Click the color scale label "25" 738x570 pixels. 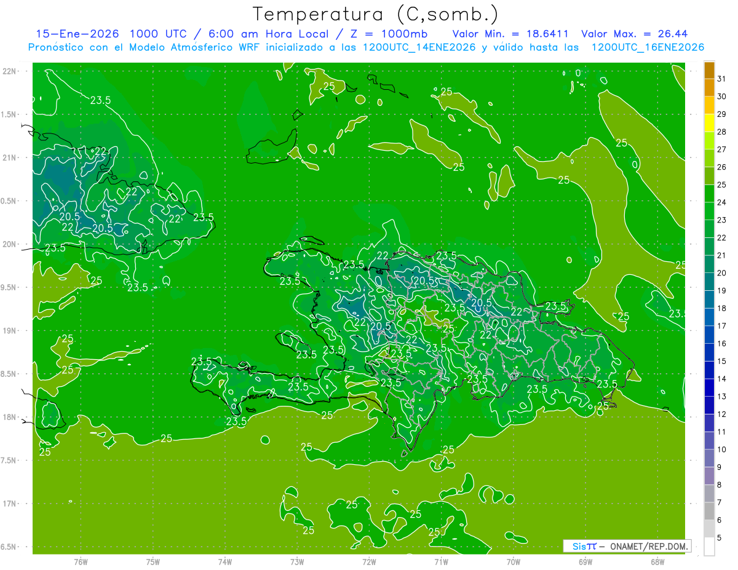point(721,184)
